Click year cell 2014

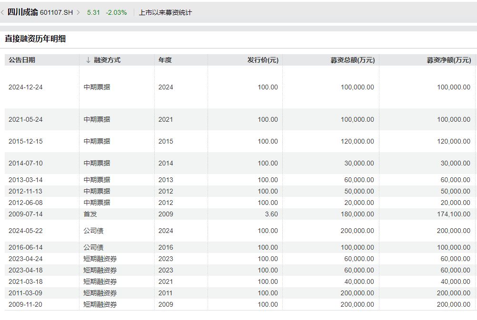point(166,163)
